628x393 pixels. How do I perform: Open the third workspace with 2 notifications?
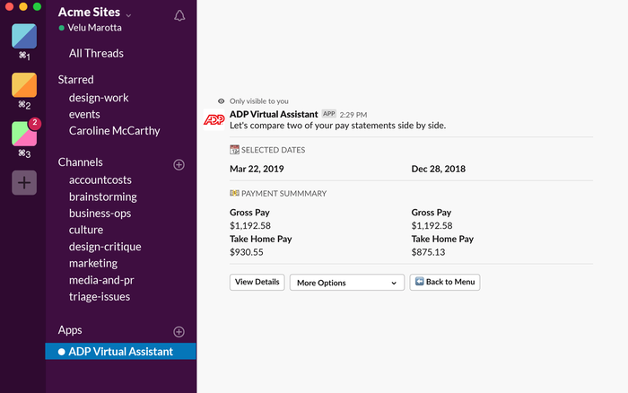(x=24, y=134)
